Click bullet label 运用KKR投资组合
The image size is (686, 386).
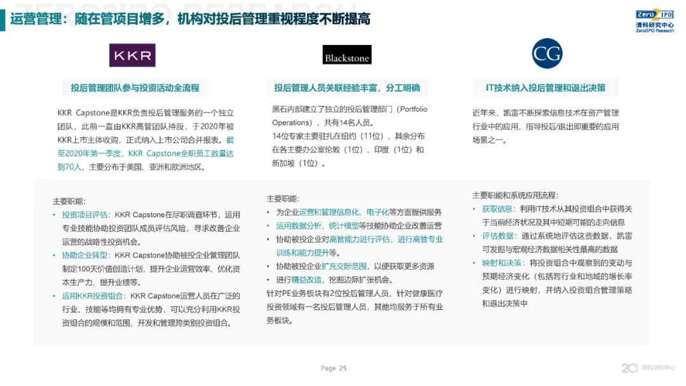[92, 296]
